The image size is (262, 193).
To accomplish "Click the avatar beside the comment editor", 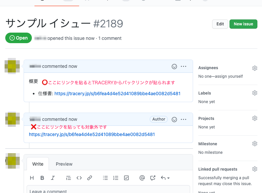I will [12, 161].
